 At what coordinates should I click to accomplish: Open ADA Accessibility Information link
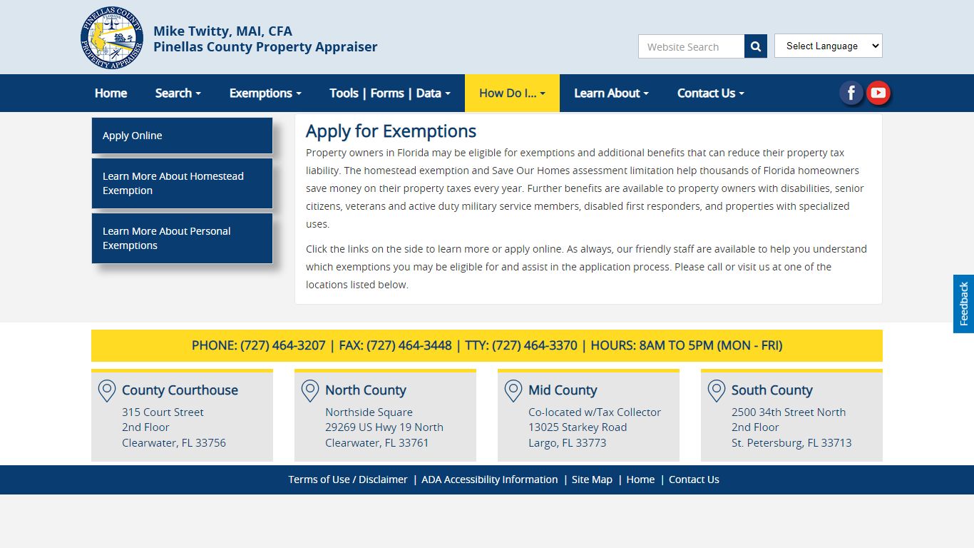point(490,479)
